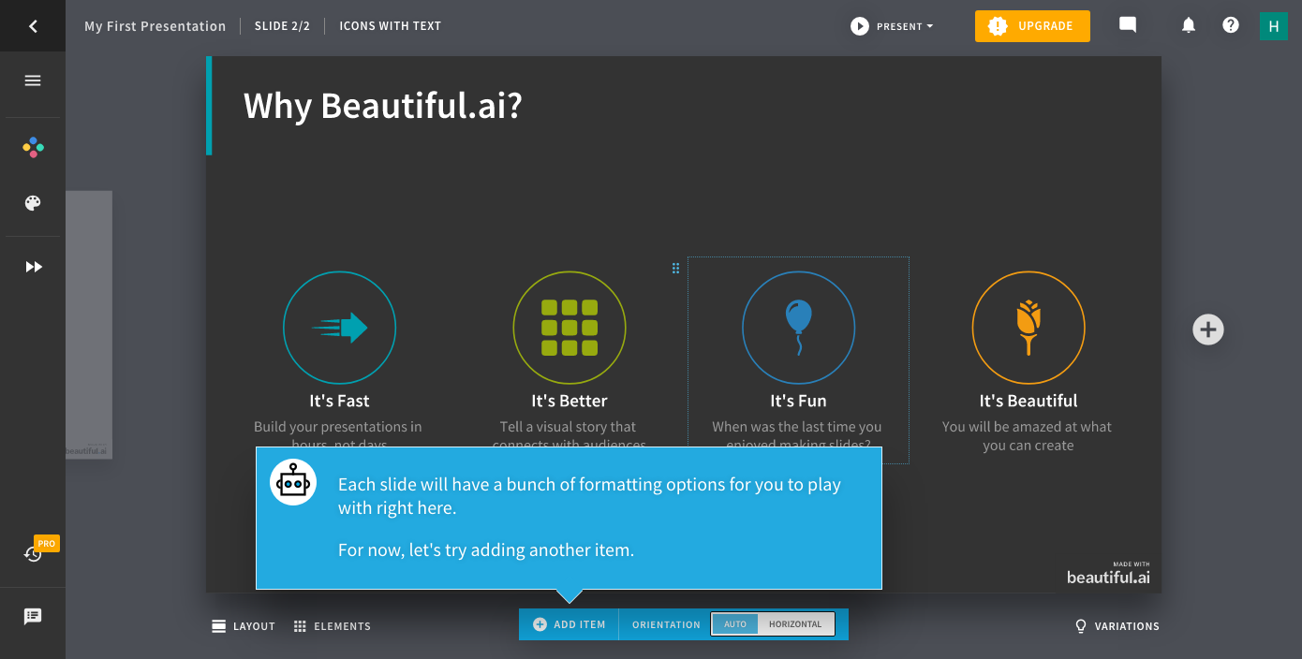Click the My First Presentation title
The height and width of the screenshot is (659, 1302).
[x=155, y=26]
